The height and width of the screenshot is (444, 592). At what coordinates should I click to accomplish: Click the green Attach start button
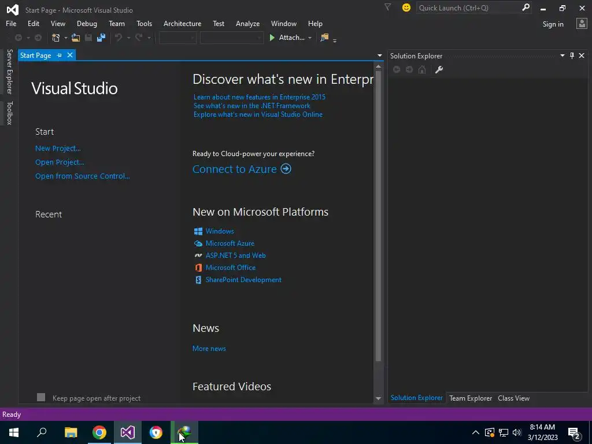pos(287,38)
